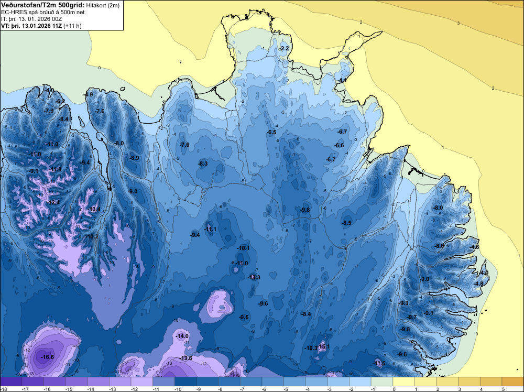Click the 'Hitakort (2m)' label in header
Viewport: 524px width, 392px height.
[103, 5]
